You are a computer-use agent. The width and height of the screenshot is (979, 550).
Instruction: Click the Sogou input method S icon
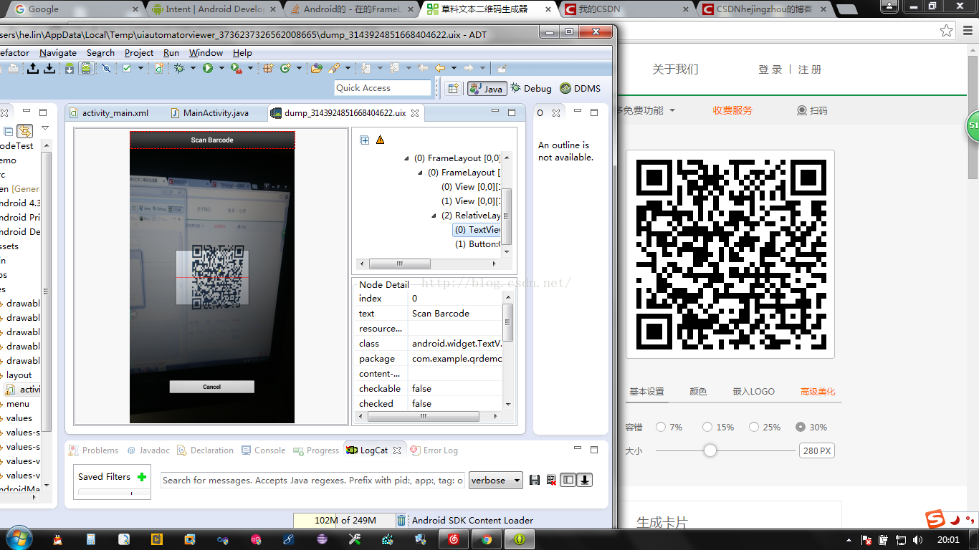pyautogui.click(x=935, y=520)
